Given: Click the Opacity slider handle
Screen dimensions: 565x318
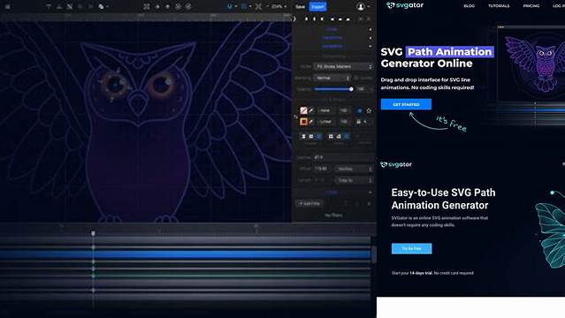Looking at the screenshot, I should 351,89.
